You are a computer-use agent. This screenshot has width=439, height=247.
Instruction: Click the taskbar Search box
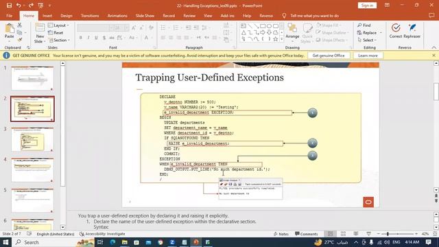[54, 242]
